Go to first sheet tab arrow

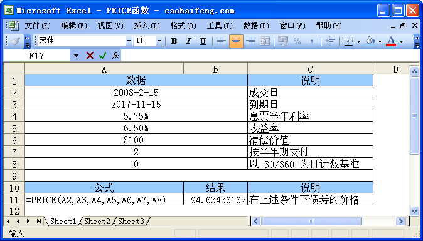coord(8,222)
